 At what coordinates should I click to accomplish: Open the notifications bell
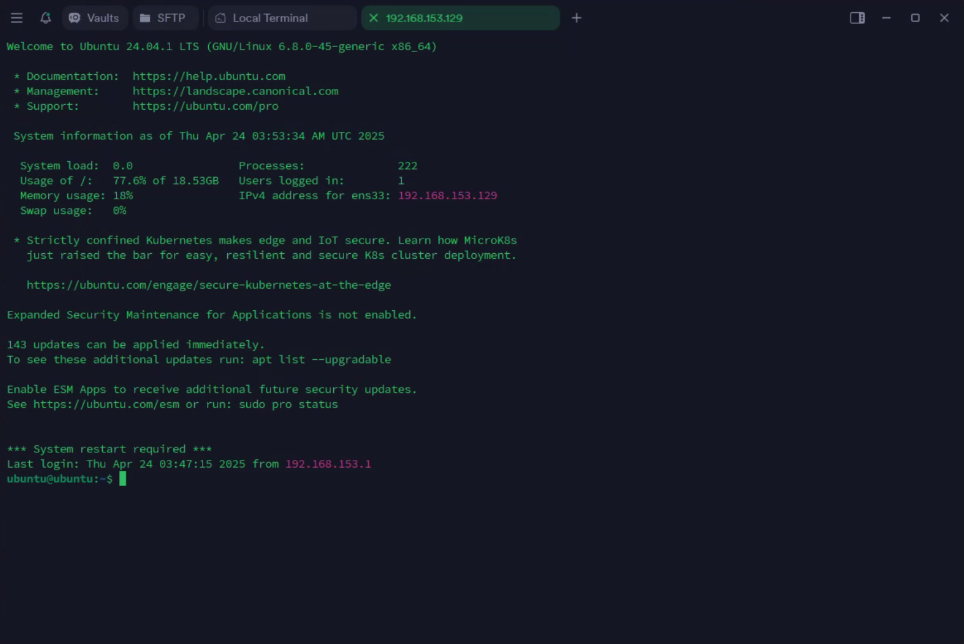(45, 18)
